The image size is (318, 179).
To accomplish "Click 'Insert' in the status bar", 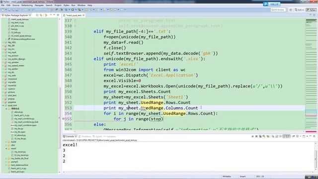I will [242, 177].
